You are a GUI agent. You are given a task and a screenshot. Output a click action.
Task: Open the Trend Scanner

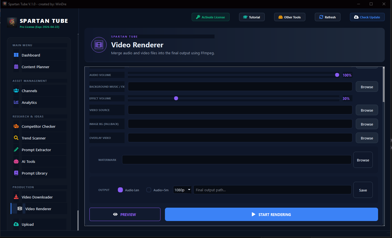[34, 138]
